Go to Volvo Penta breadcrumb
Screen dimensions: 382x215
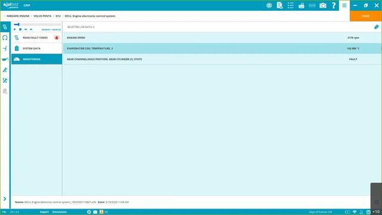pyautogui.click(x=42, y=16)
